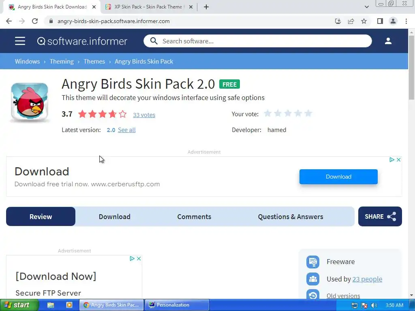Click See all versions link
The image size is (415, 311).
tap(126, 130)
